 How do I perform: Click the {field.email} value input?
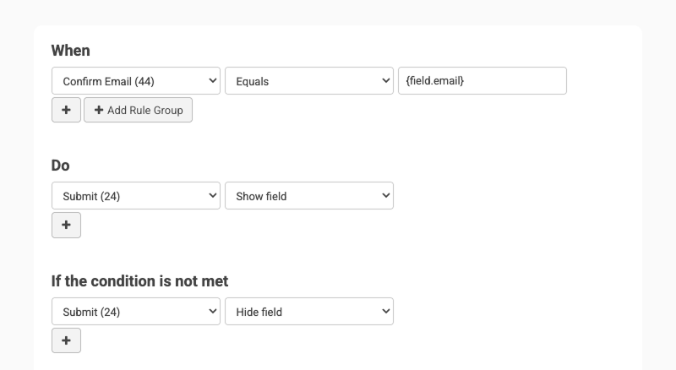[482, 81]
